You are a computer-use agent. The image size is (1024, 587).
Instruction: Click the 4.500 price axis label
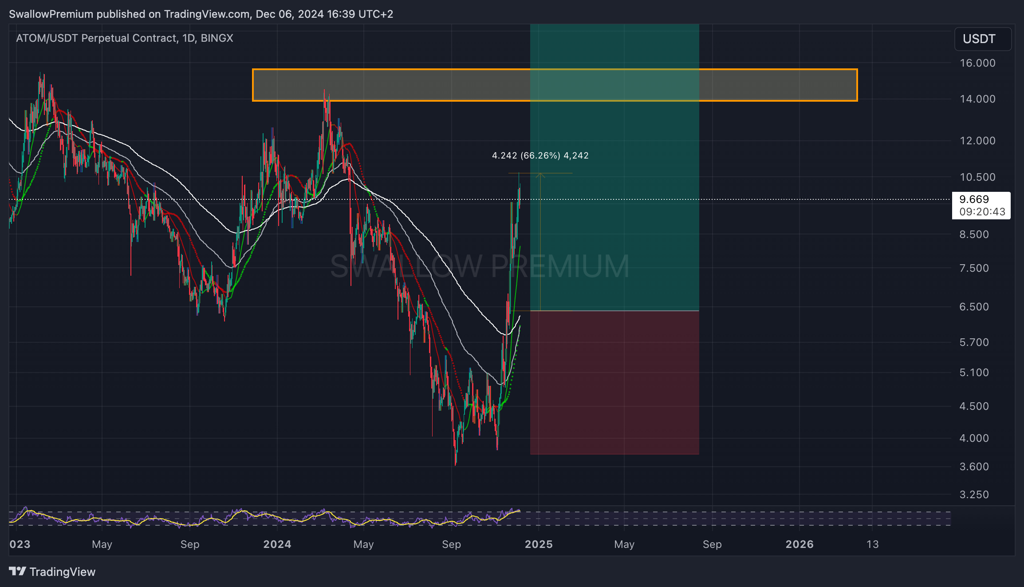click(974, 406)
